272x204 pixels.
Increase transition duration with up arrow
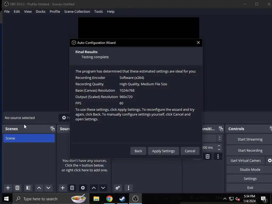click(x=219, y=146)
